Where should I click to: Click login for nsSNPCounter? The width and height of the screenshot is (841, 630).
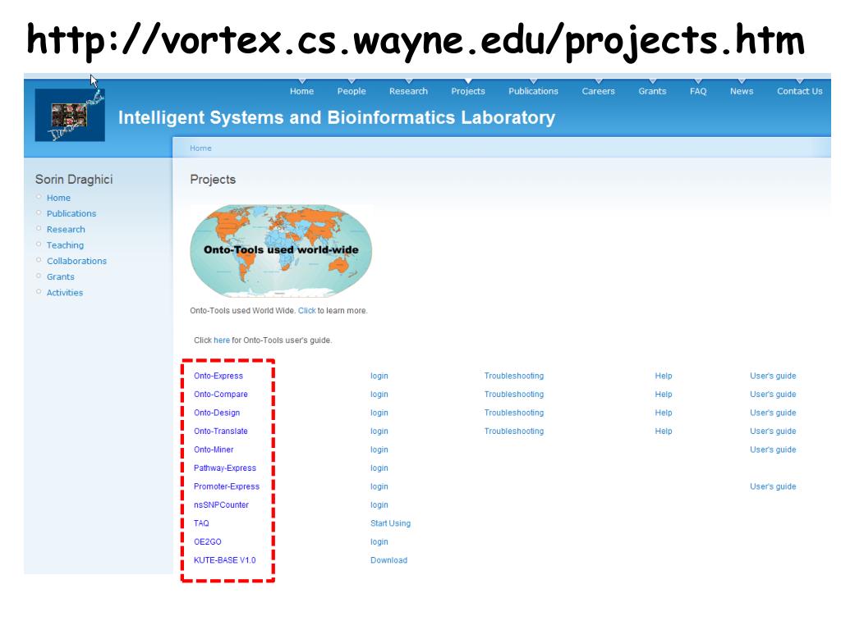click(379, 505)
